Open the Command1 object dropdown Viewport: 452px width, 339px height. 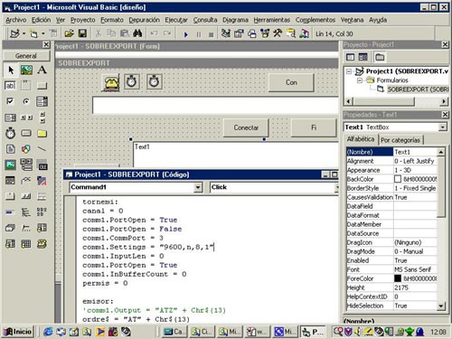point(198,187)
